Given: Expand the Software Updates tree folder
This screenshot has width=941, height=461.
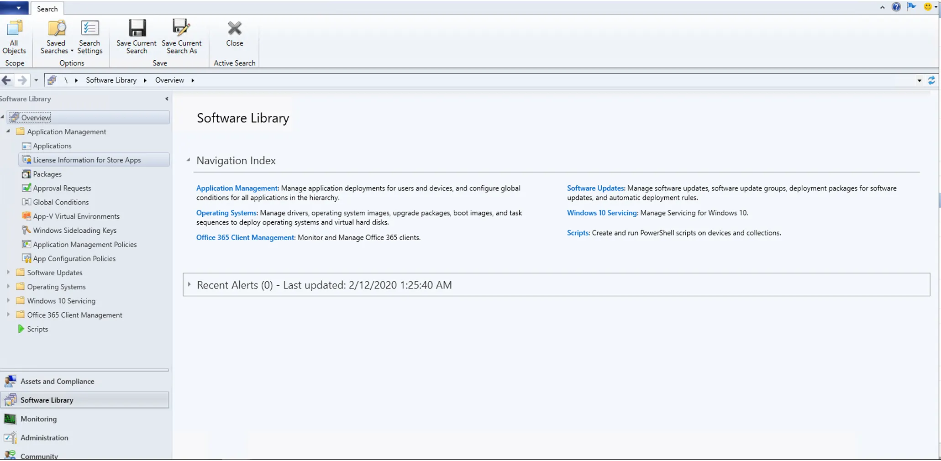Looking at the screenshot, I should (8, 272).
